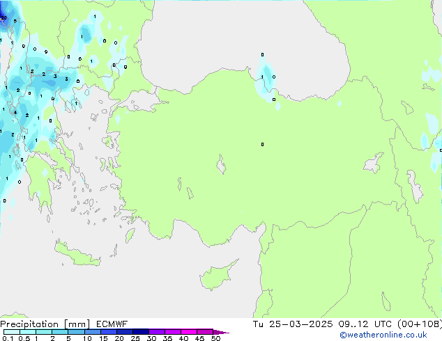Click the over-50 mm legend arrow tip
The height and width of the screenshot is (341, 442).
pyautogui.click(x=221, y=332)
